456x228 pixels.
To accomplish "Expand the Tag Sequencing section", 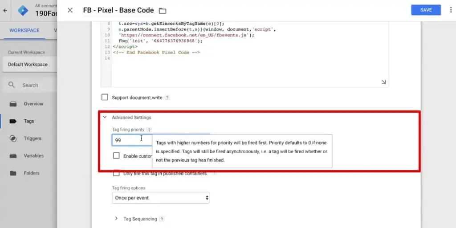I will [x=116, y=219].
